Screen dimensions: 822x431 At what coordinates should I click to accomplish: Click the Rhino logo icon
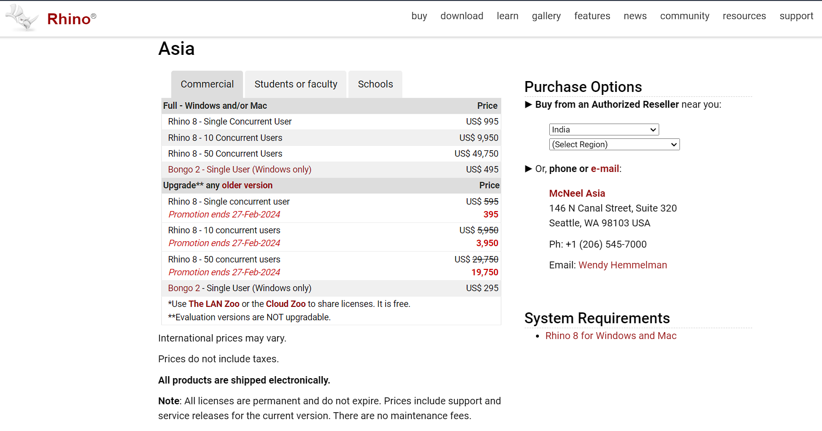tap(22, 18)
